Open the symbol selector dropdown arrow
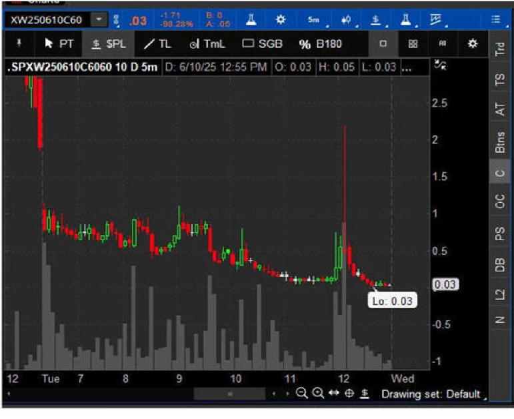 (x=99, y=20)
